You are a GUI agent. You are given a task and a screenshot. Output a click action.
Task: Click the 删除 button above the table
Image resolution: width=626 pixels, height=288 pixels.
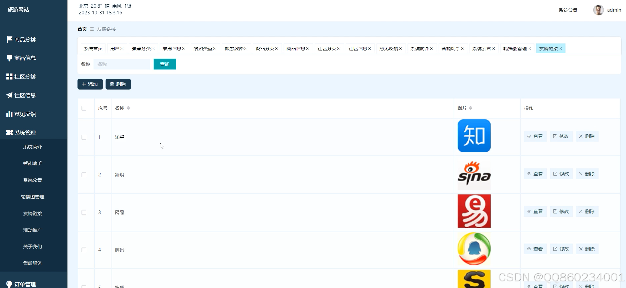(118, 84)
